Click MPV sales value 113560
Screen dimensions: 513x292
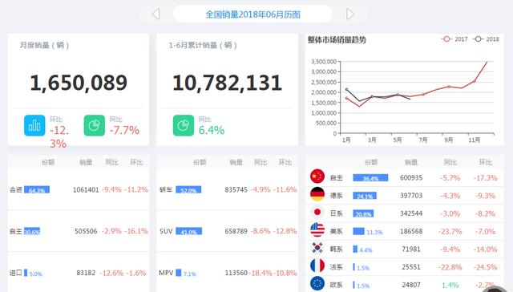pyautogui.click(x=236, y=273)
